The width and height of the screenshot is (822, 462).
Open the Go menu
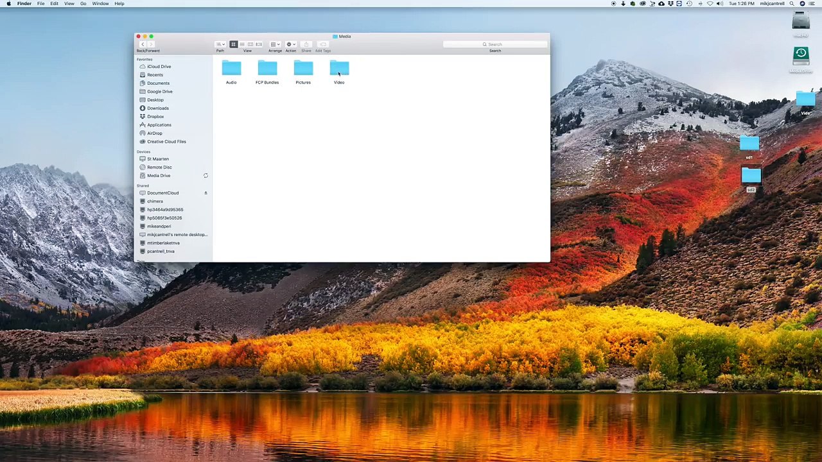(83, 4)
